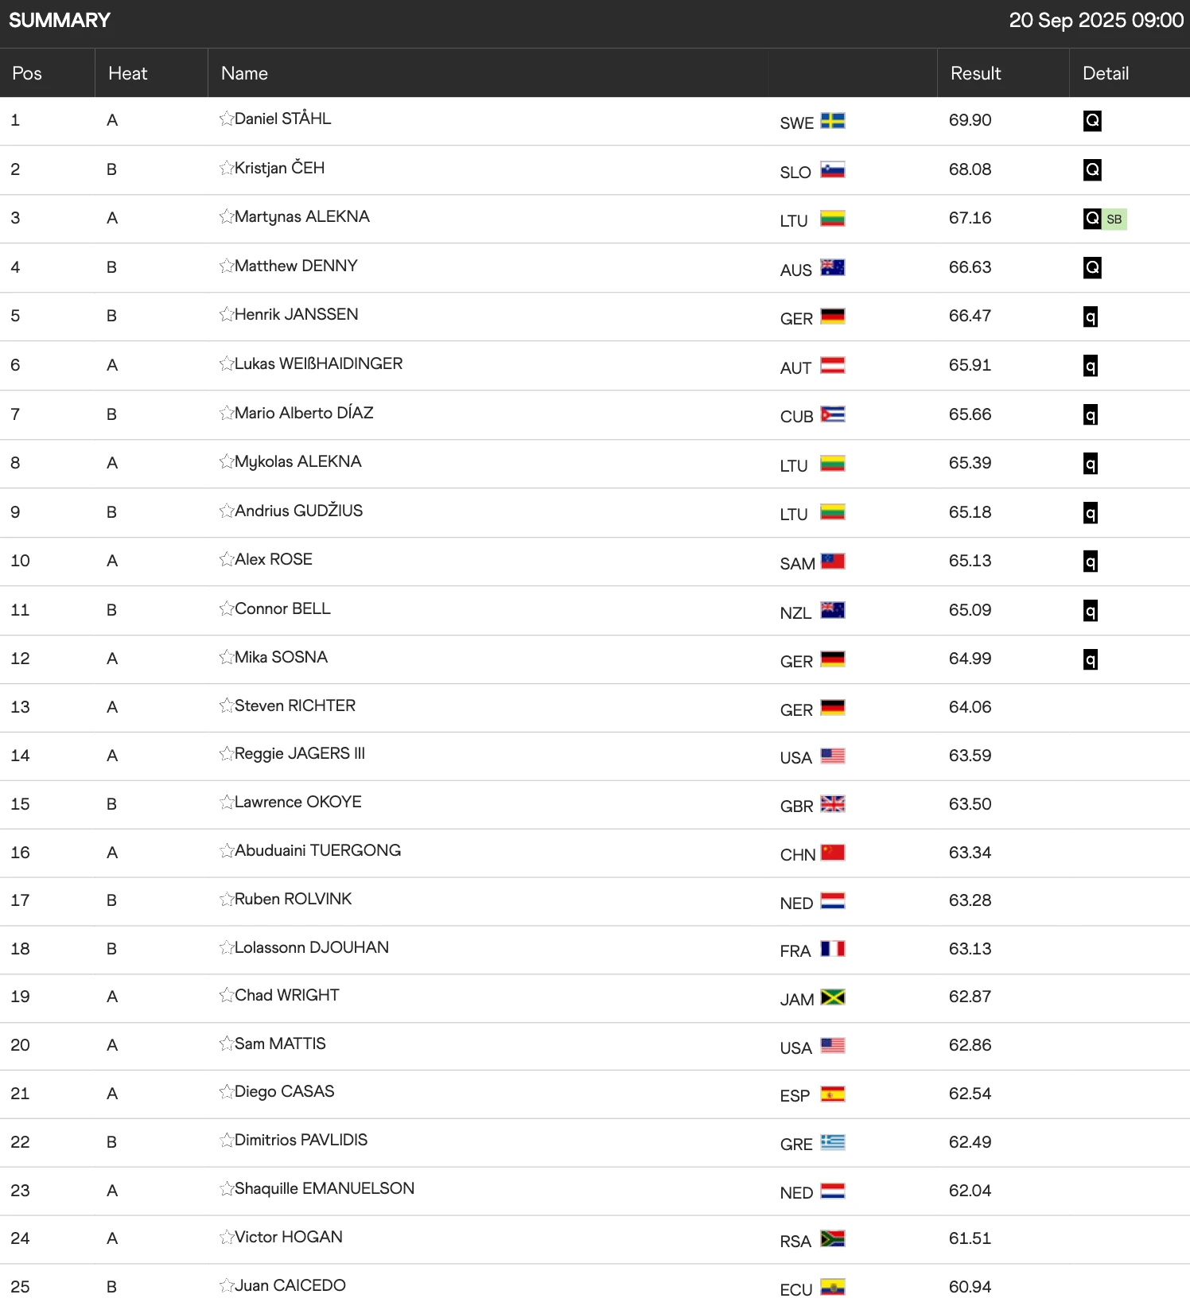
Task: Open Connor BELL's athlete name link
Action: click(282, 608)
